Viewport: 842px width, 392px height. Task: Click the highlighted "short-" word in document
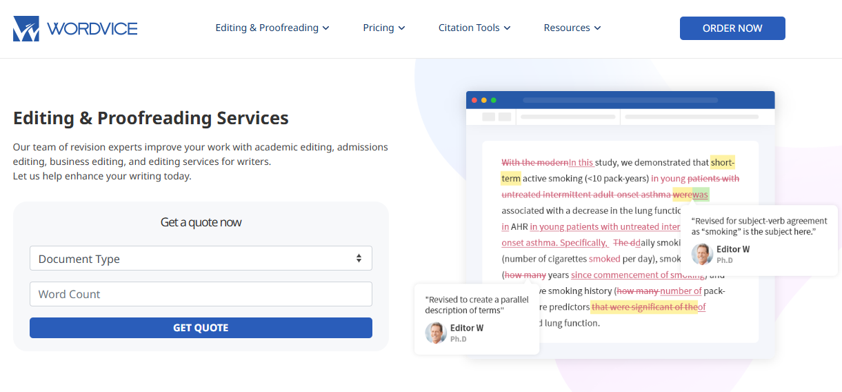click(723, 162)
